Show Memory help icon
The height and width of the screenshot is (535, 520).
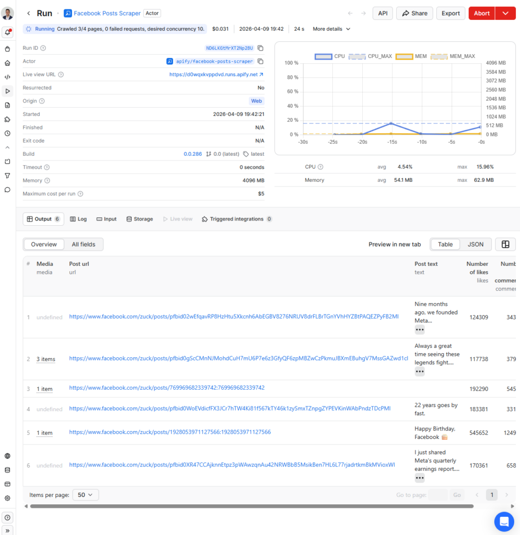tap(47, 180)
